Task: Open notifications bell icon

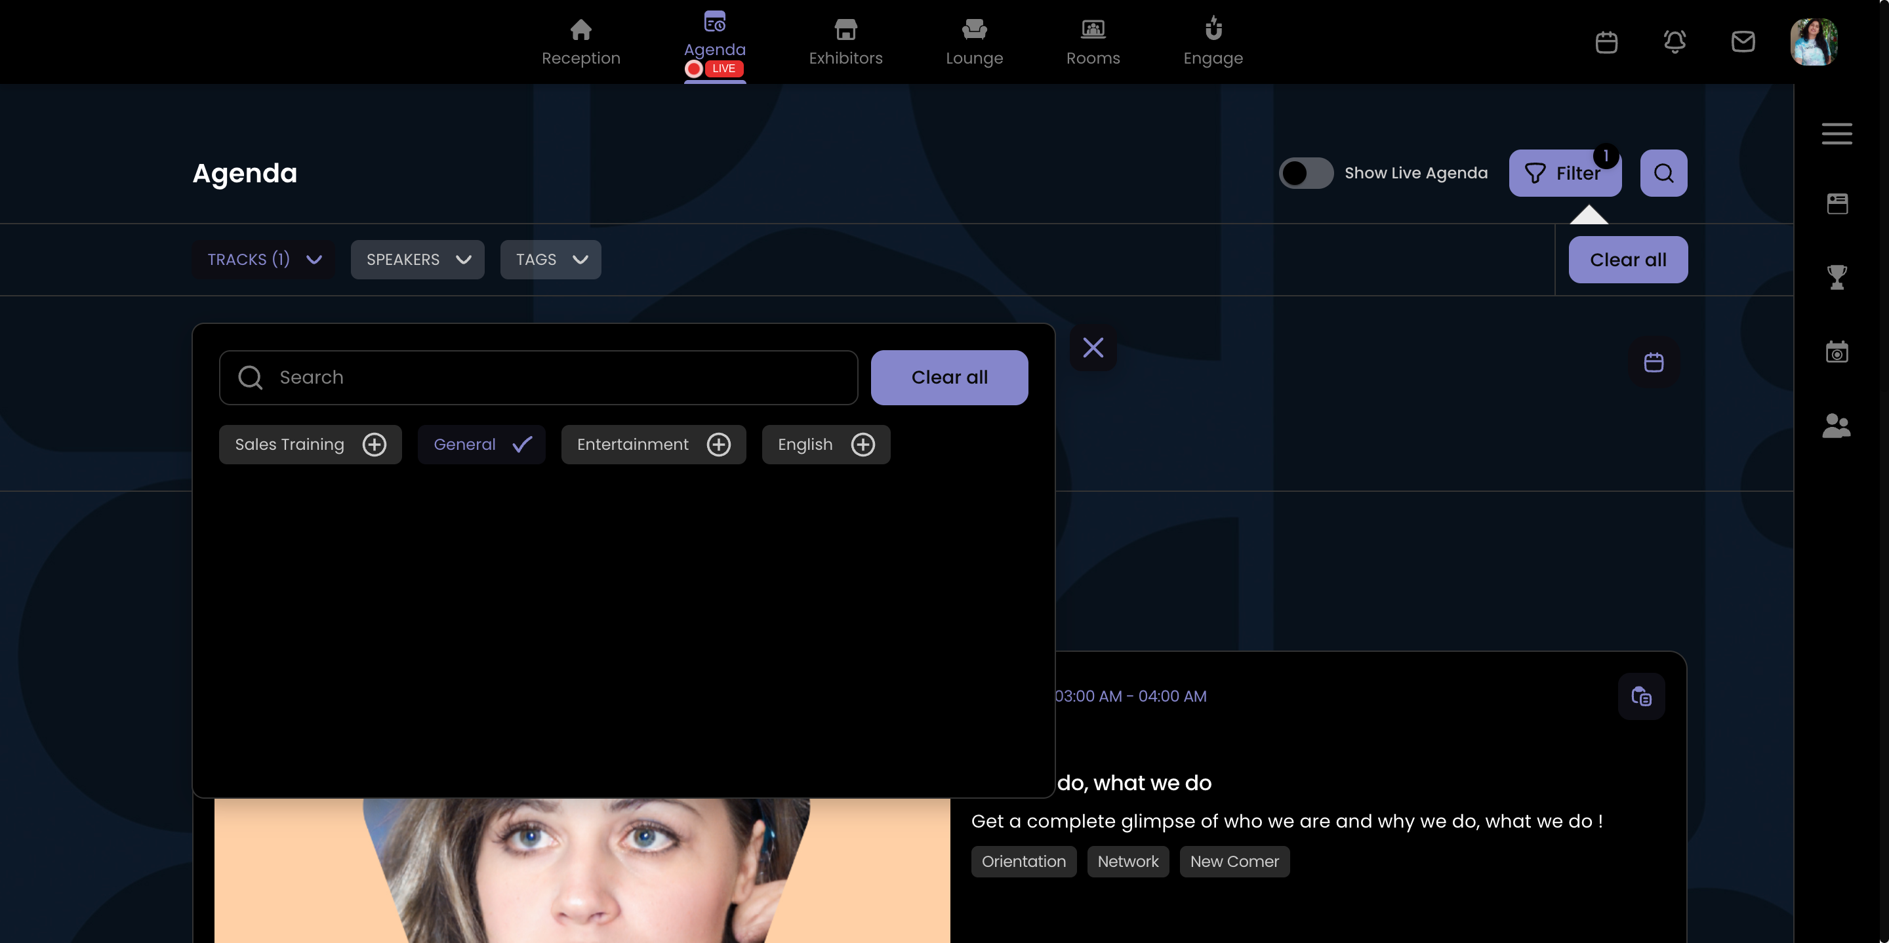Action: coord(1674,42)
